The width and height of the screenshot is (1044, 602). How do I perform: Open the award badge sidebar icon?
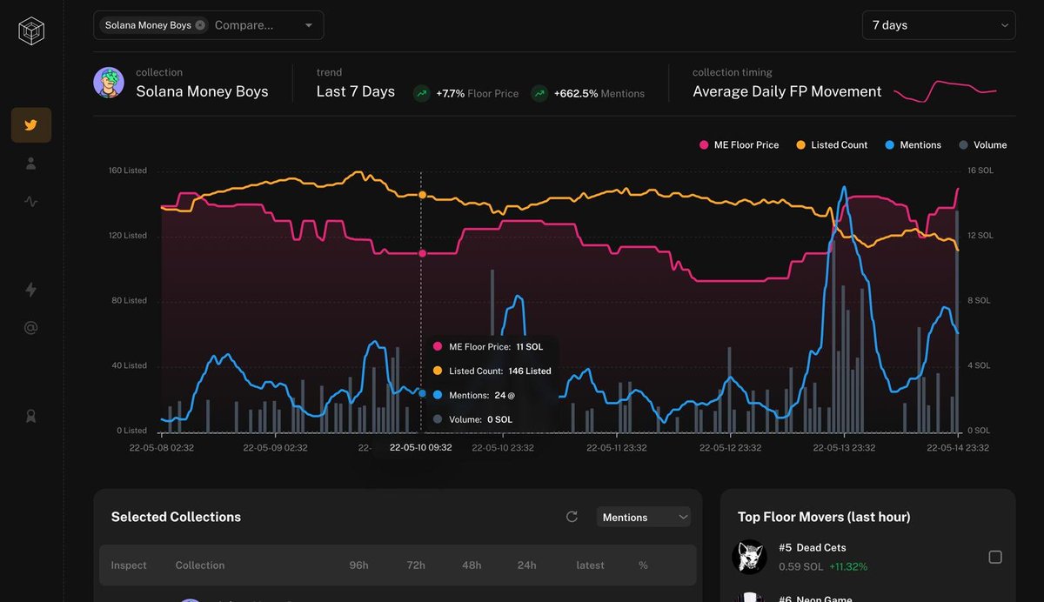pyautogui.click(x=31, y=416)
